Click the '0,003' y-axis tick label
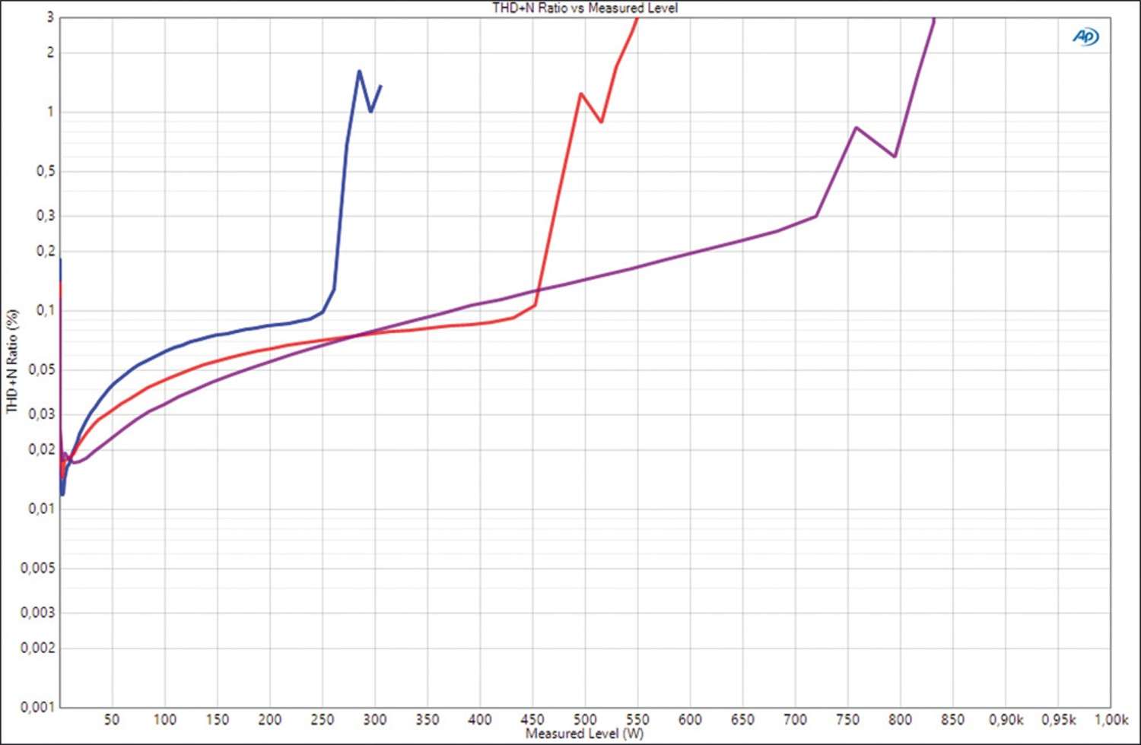1141x745 pixels. point(38,612)
